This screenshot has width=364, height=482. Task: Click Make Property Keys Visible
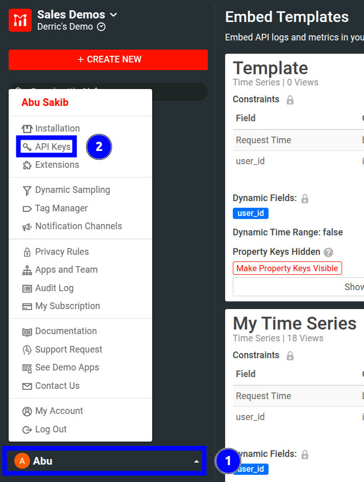click(287, 268)
